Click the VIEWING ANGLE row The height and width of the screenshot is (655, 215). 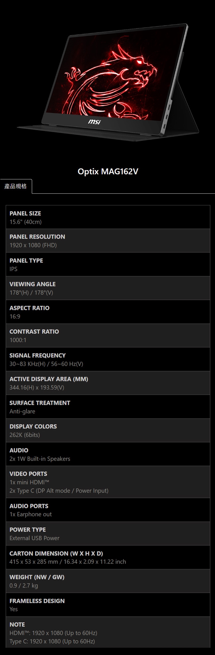(x=108, y=288)
